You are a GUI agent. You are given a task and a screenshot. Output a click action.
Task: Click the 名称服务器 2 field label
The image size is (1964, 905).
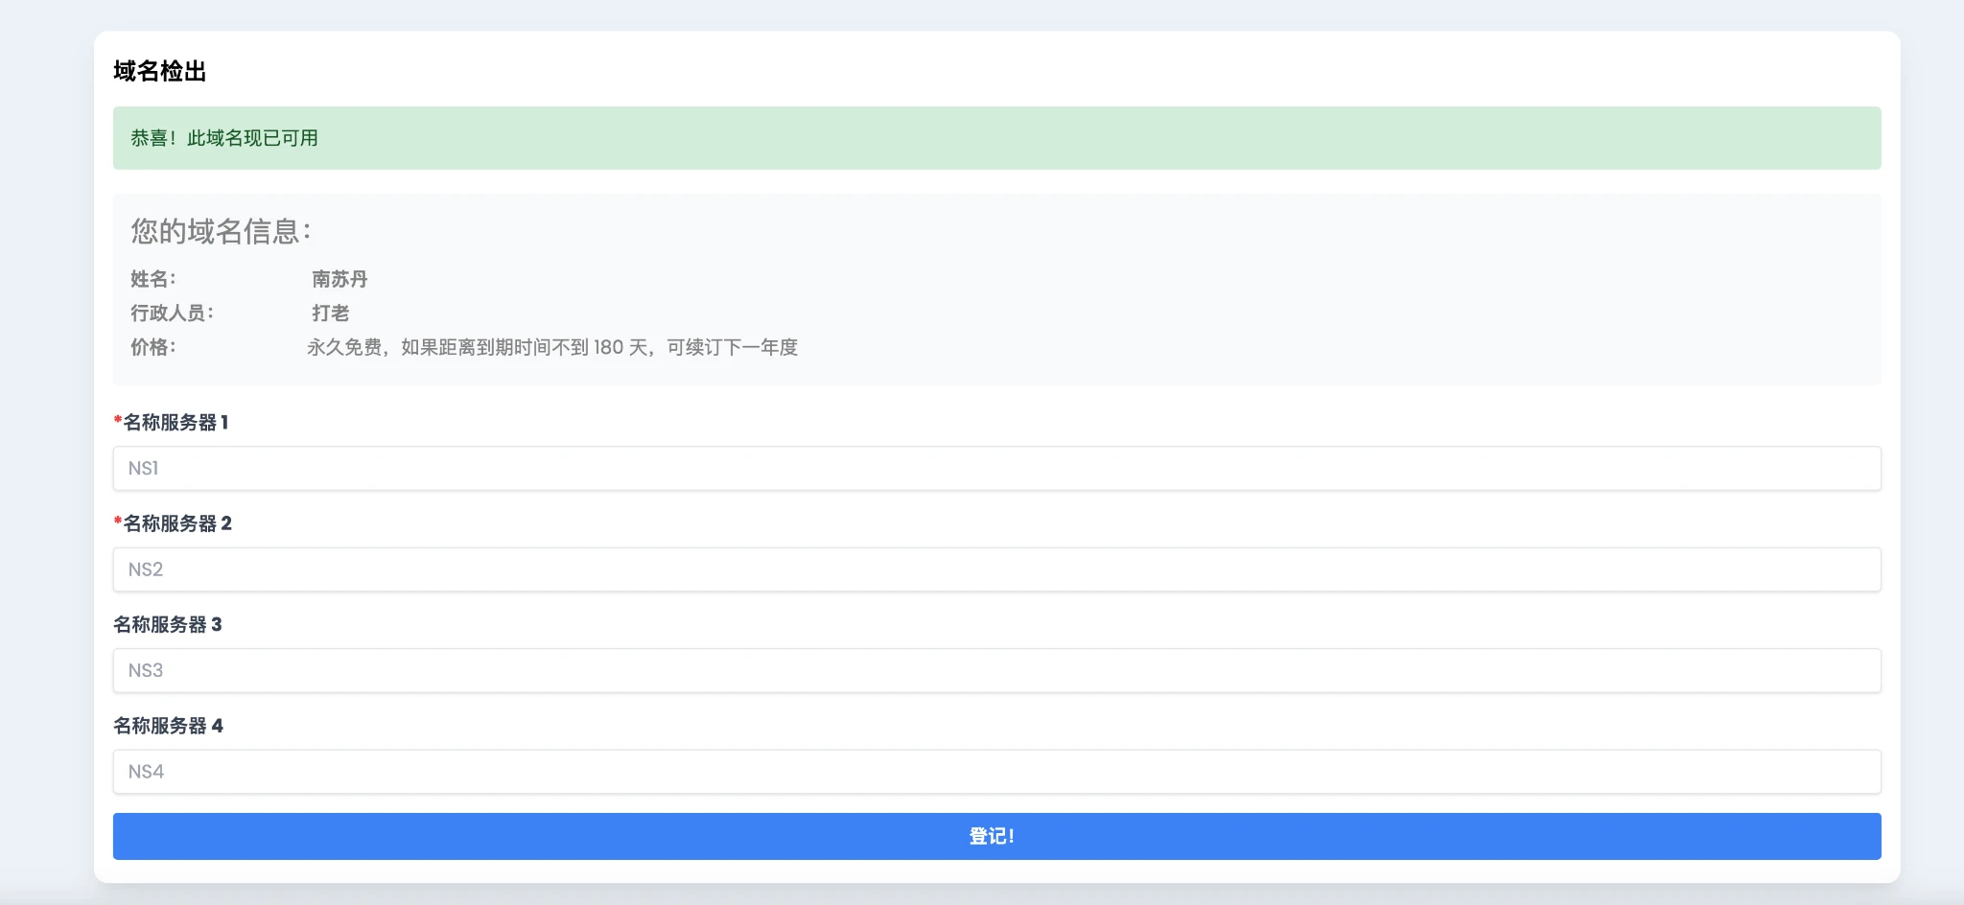177,523
